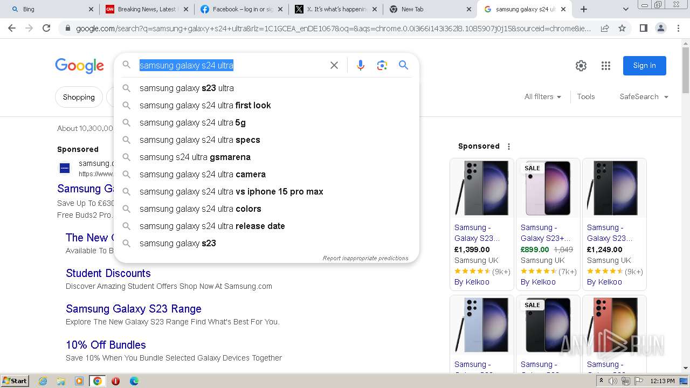Image resolution: width=690 pixels, height=388 pixels.
Task: Select the Shopping filter chip
Action: click(x=79, y=97)
